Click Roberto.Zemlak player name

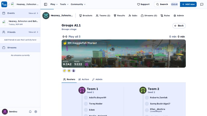click(159, 98)
